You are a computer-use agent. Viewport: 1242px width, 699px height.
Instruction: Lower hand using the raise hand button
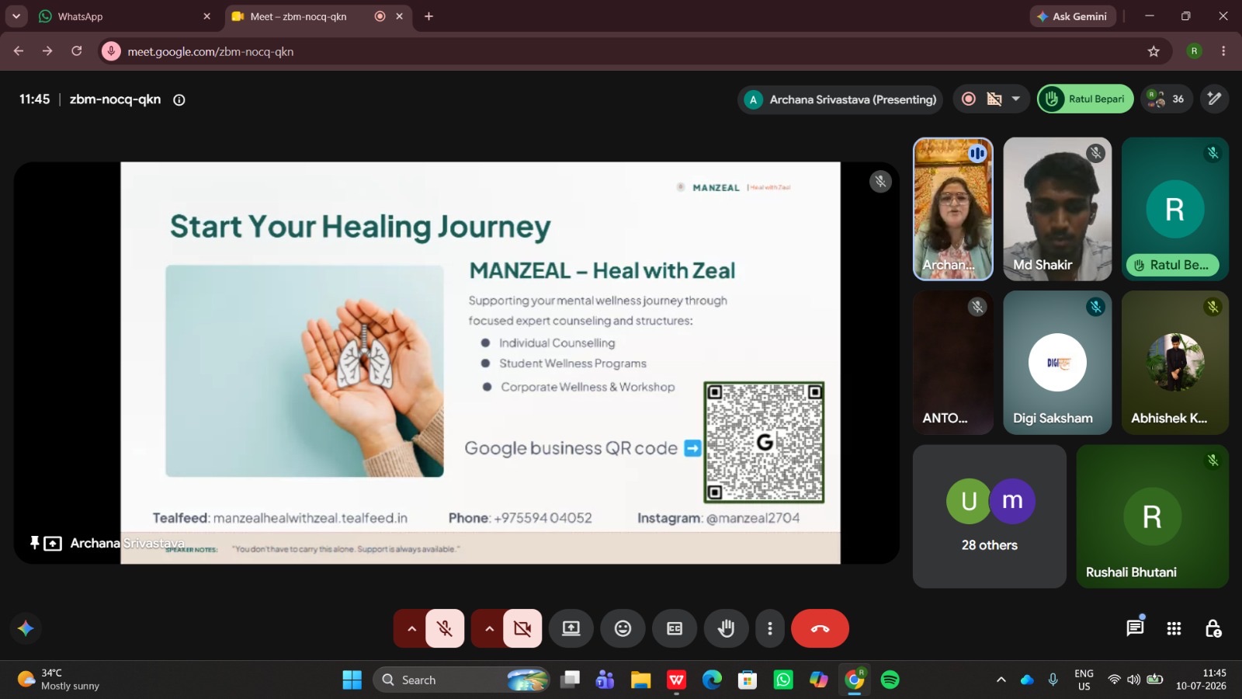pos(726,628)
